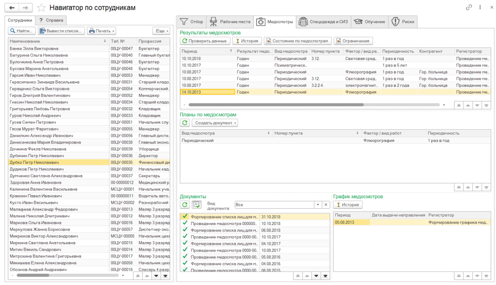The height and width of the screenshot is (285, 496).
Task: Open the Создать документ dropdown
Action: tap(215, 123)
